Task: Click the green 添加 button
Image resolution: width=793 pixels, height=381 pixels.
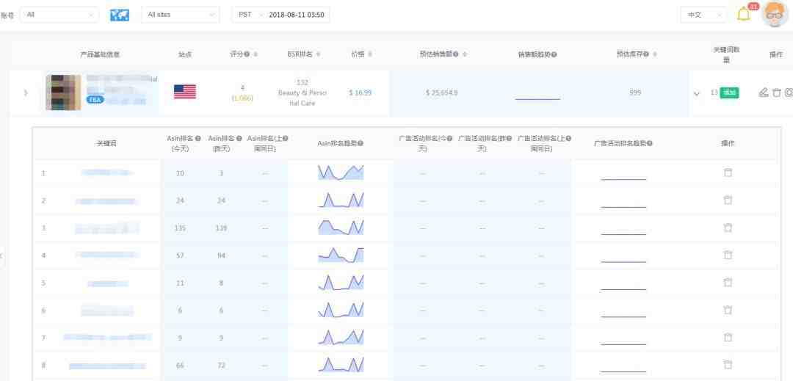Action: coord(729,92)
